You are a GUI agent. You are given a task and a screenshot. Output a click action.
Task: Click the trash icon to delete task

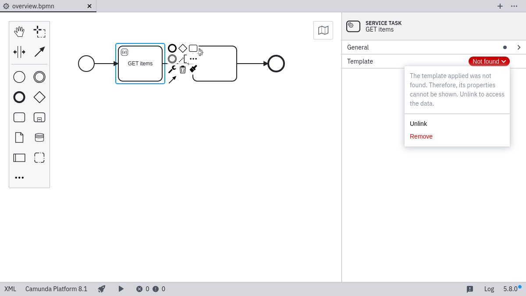pos(183,69)
